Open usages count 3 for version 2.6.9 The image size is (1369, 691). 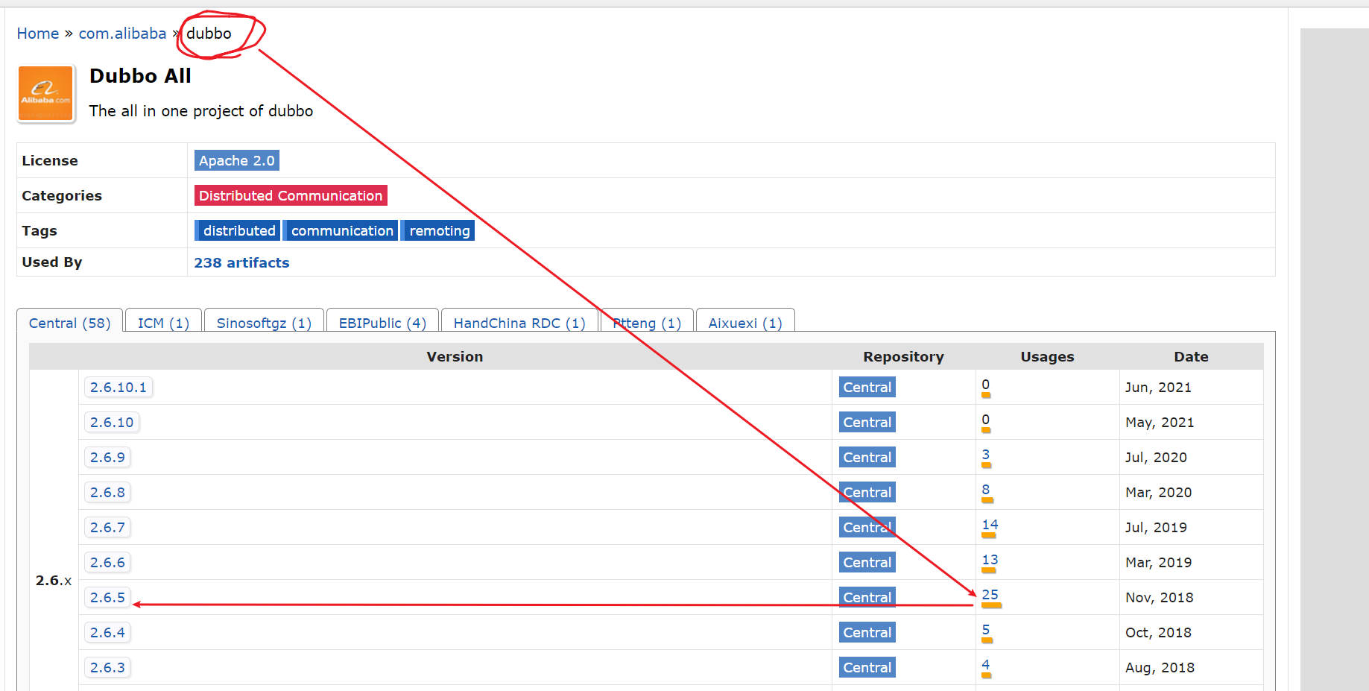[986, 455]
